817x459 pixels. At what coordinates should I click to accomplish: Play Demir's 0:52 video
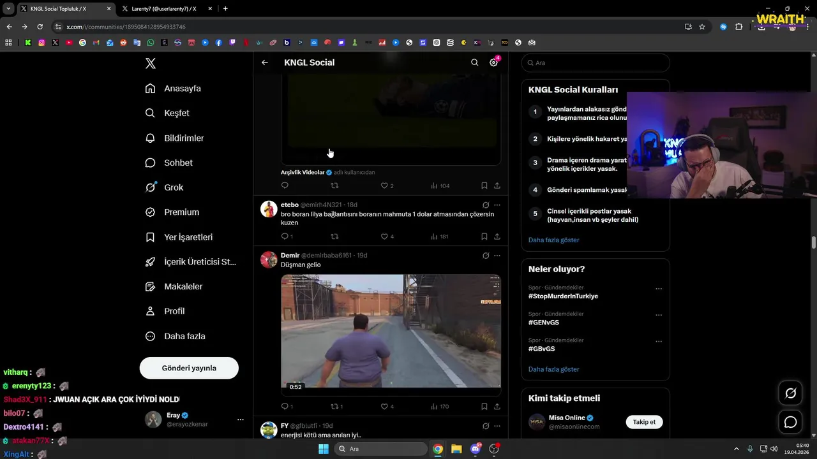coord(391,331)
